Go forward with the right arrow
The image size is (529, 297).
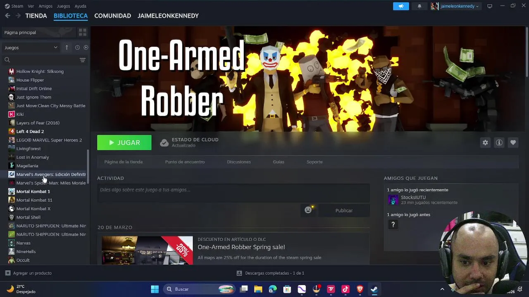coord(18,16)
